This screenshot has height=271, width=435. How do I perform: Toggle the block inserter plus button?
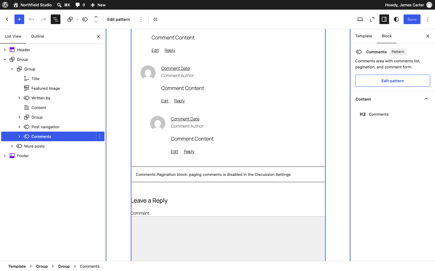pyautogui.click(x=19, y=19)
